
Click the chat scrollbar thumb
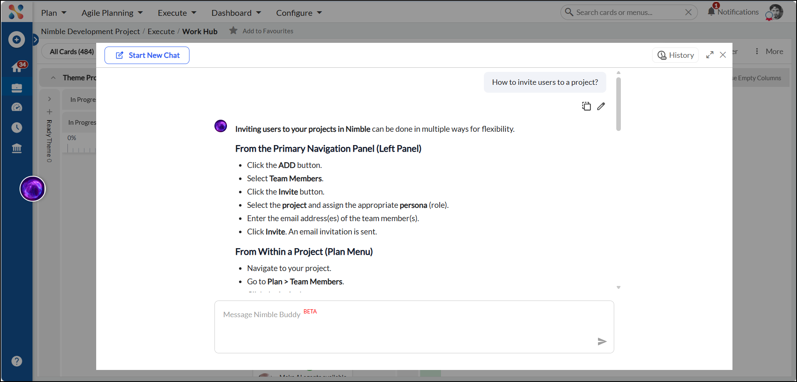click(x=618, y=104)
